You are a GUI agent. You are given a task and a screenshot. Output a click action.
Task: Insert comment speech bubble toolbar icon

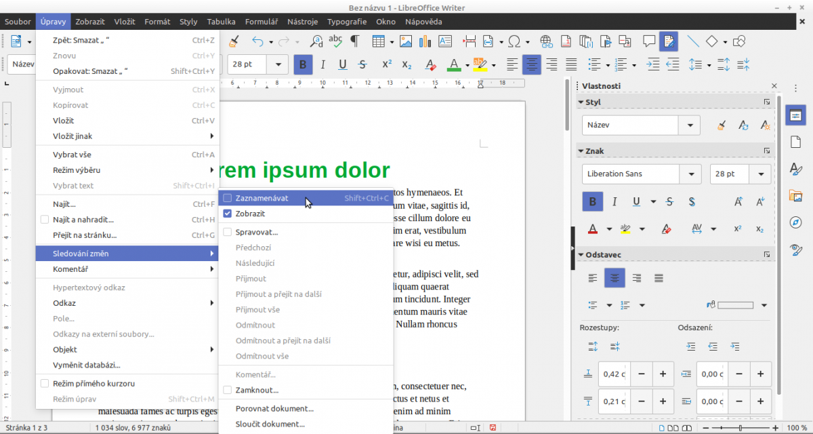(x=649, y=41)
